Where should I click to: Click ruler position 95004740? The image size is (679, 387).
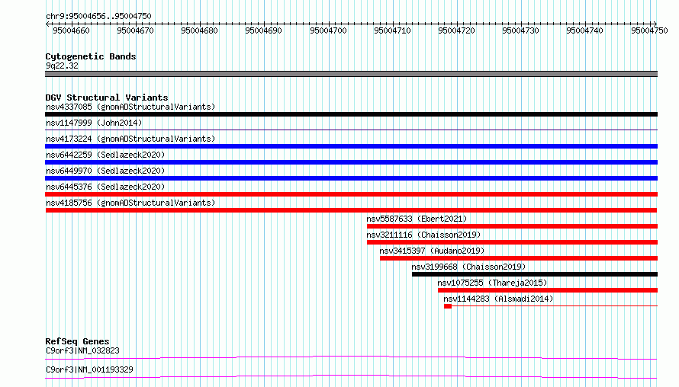coord(584,30)
